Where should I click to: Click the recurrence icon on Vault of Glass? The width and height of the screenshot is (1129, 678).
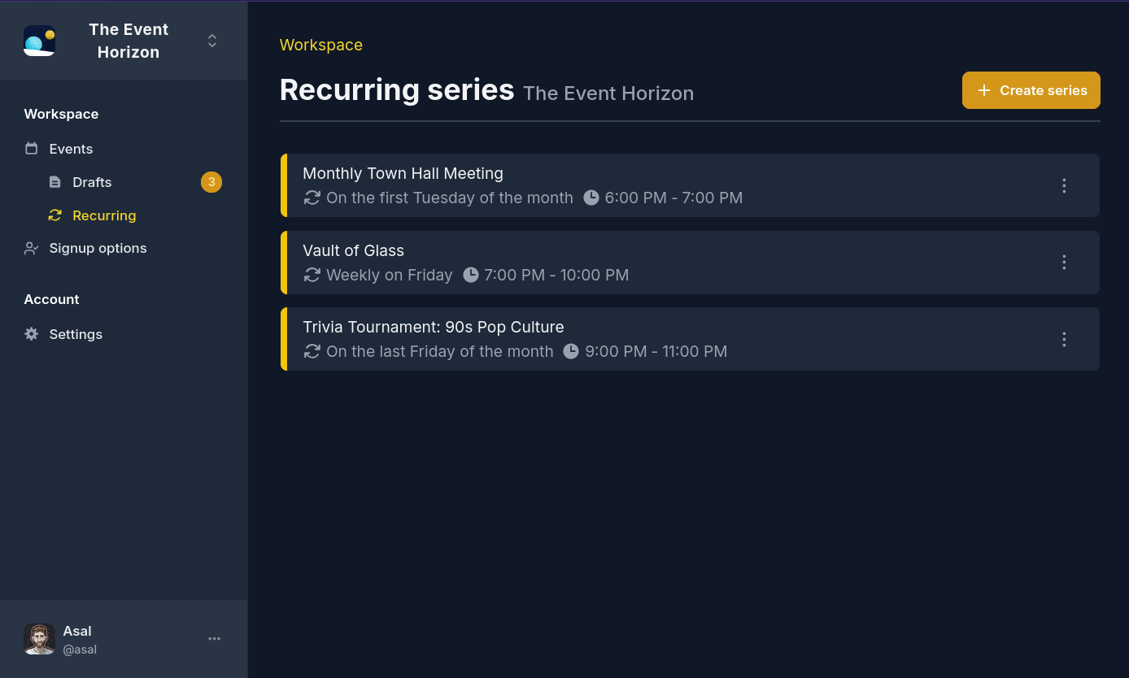pos(312,275)
